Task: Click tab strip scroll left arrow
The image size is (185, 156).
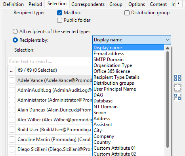Action: (179, 4)
